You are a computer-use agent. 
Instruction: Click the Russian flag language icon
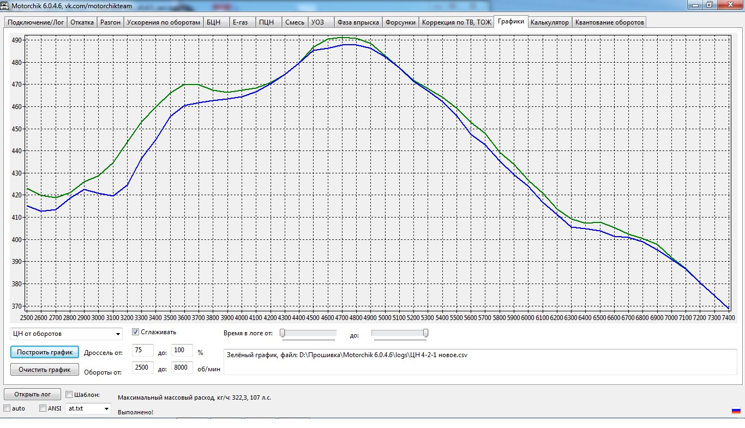pos(736,410)
